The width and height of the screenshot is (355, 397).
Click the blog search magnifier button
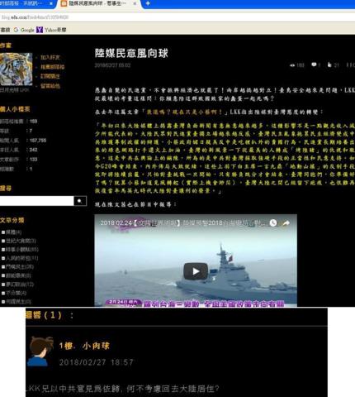(80, 201)
